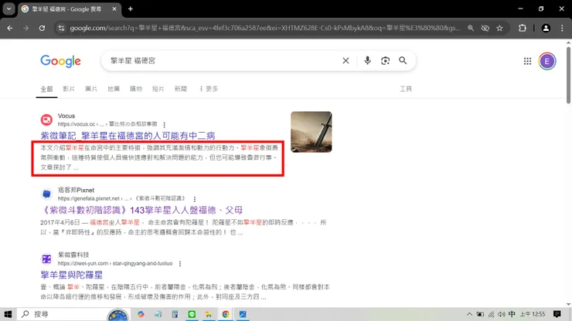Viewport: 572px width, 321px height.
Task: Click the address bar URL
Action: pos(265,28)
